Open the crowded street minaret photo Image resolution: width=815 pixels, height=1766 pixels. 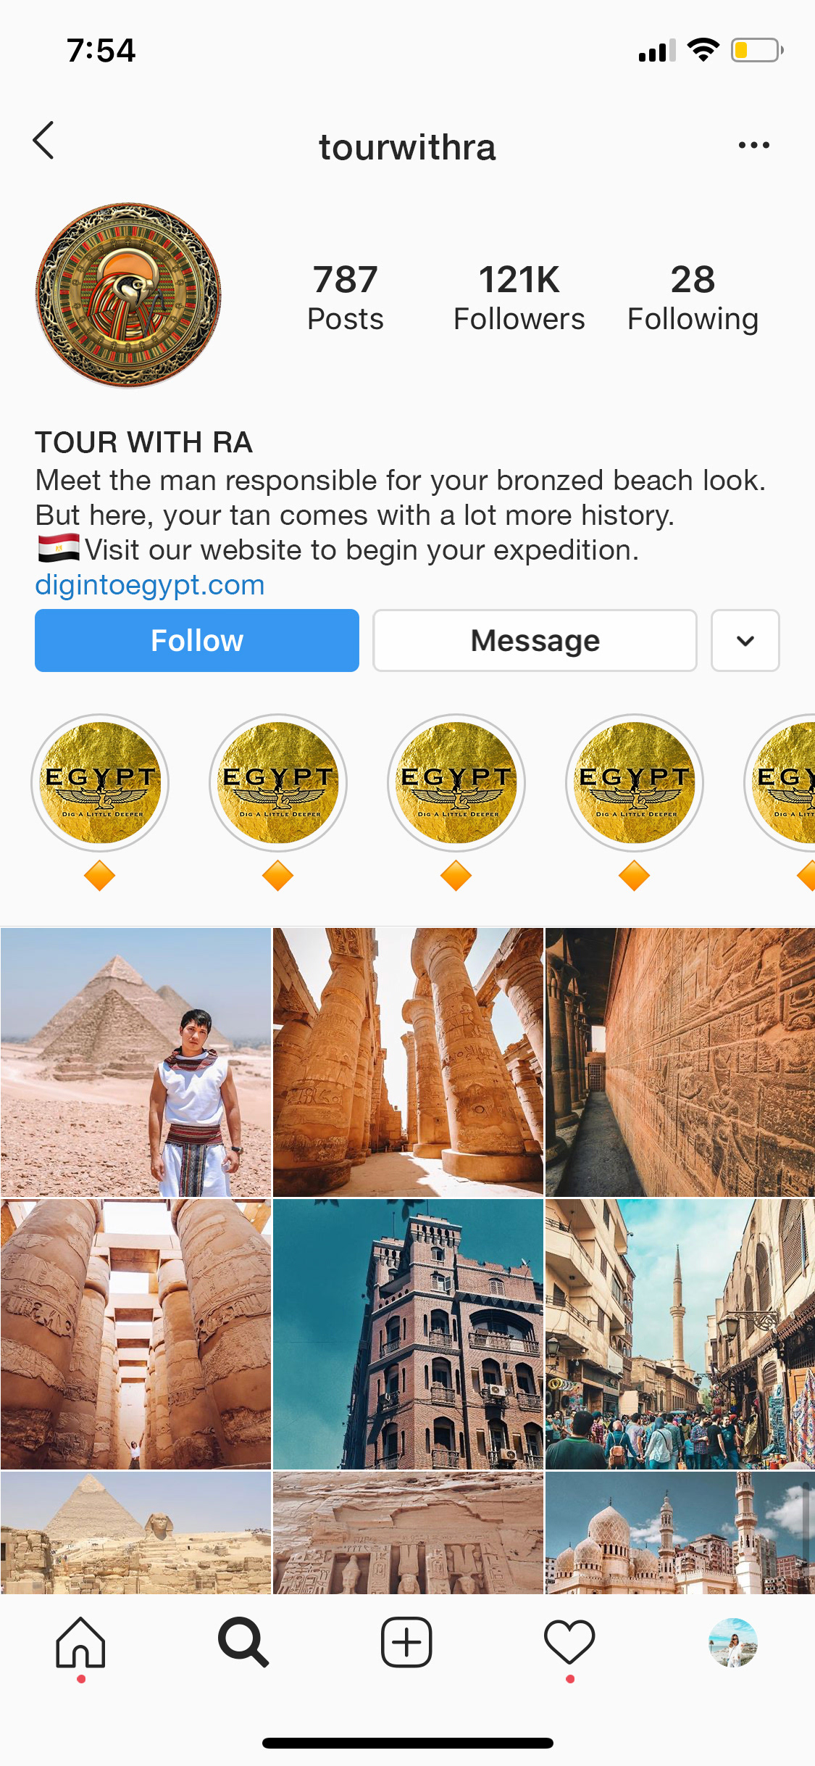coord(680,1334)
